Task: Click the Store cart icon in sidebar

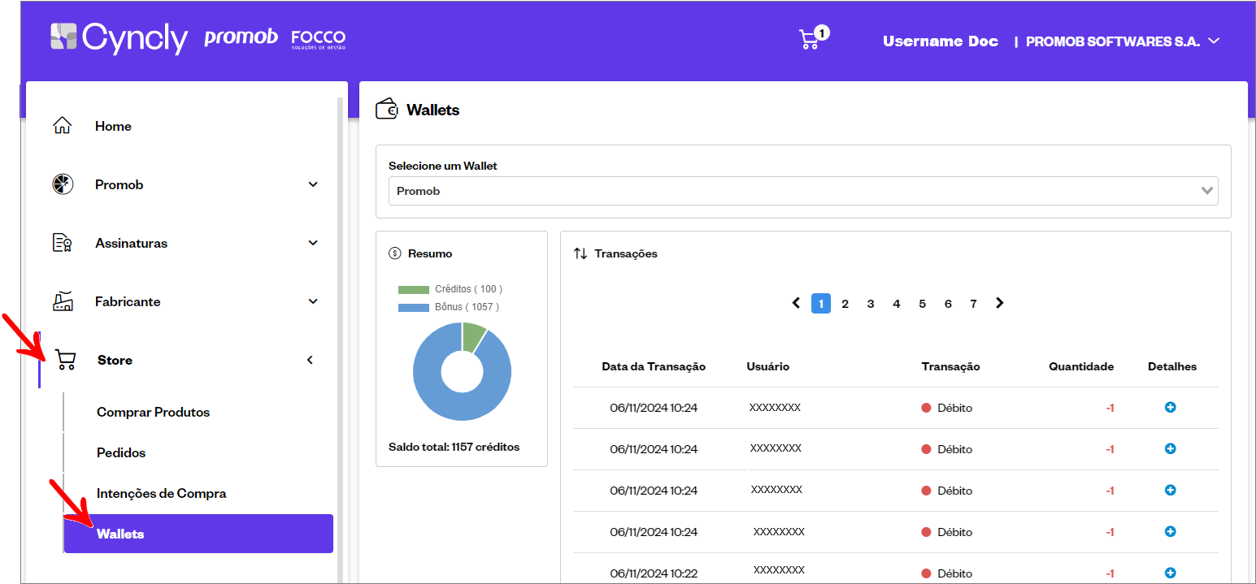Action: click(x=66, y=360)
